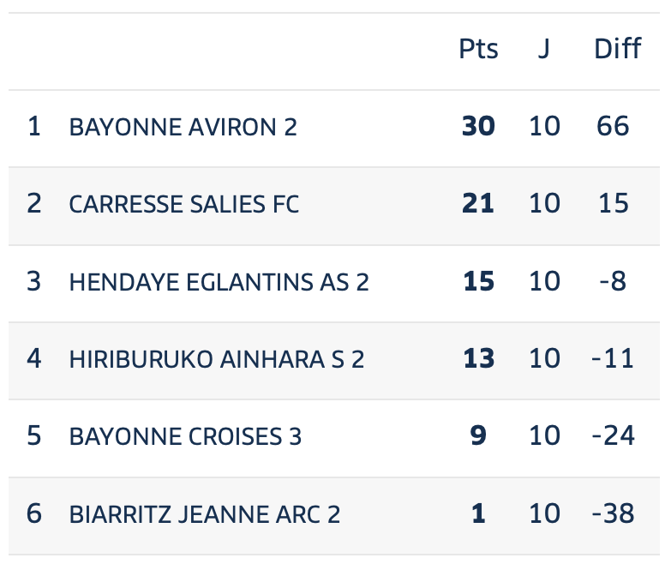
Task: Click the J column header
Action: pyautogui.click(x=544, y=49)
